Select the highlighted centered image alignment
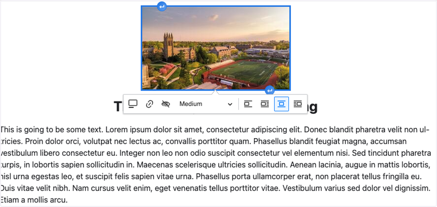Screen dimensions: 437x207 (282, 104)
